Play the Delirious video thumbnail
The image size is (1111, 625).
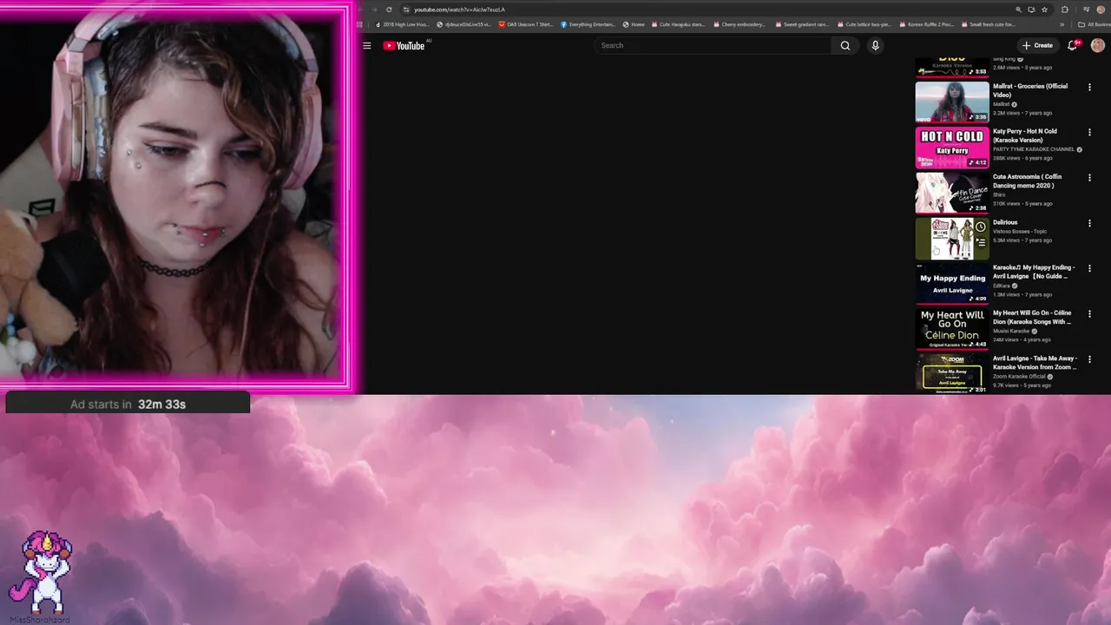[952, 238]
